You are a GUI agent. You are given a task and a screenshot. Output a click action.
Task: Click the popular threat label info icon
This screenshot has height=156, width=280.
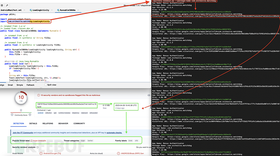click(x=31, y=141)
